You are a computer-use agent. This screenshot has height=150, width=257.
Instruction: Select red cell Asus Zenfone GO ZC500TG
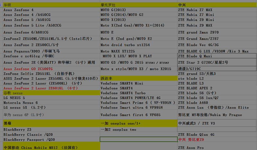tap(51, 69)
